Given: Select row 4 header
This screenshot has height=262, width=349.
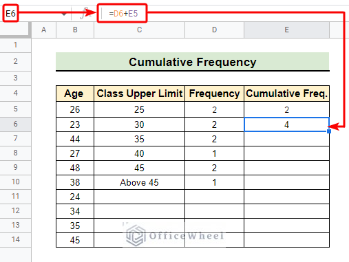Looking at the screenshot, I should (x=15, y=93).
